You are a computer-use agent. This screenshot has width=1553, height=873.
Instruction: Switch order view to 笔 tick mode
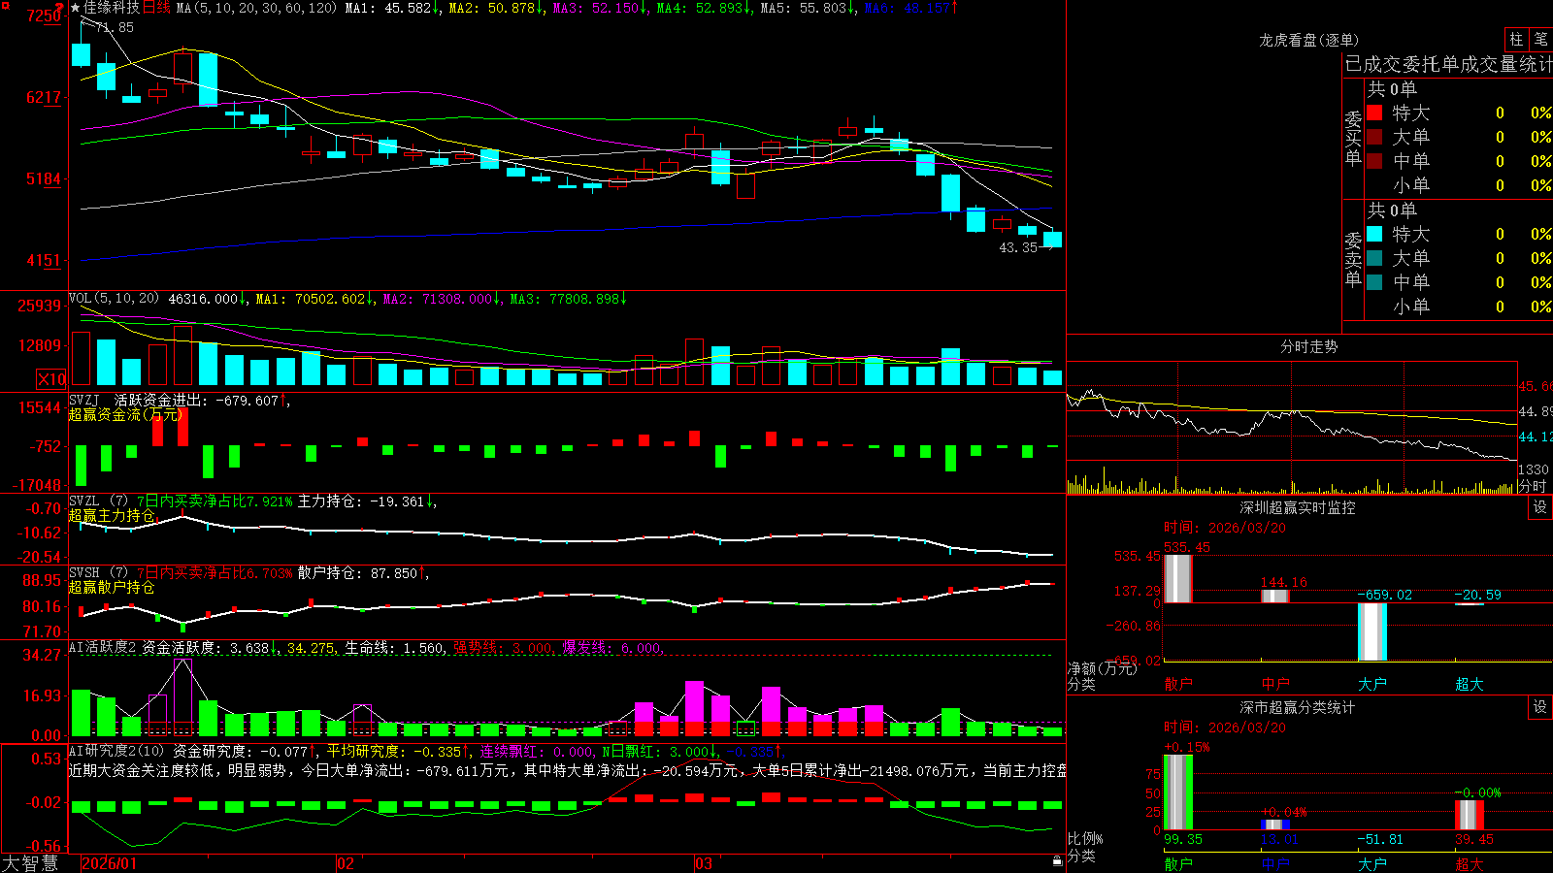[1540, 40]
